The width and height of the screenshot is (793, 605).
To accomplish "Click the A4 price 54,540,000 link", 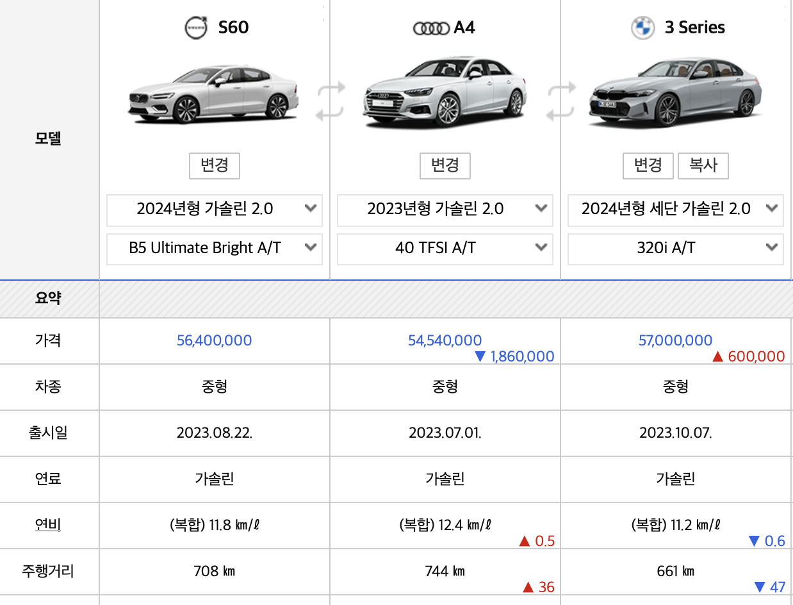I will 445,340.
